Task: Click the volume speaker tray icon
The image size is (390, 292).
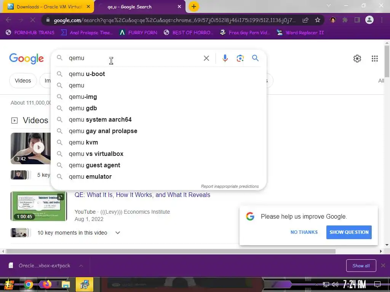Action: (335, 284)
